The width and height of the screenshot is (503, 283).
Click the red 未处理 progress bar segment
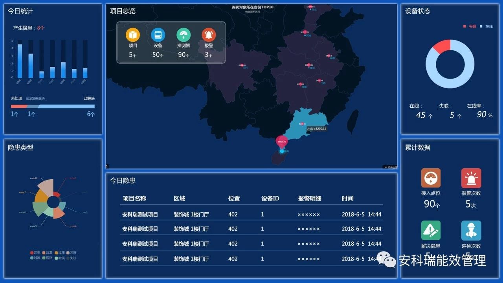point(18,106)
